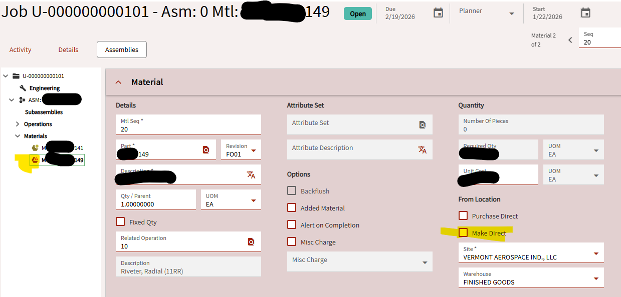Click the ASM assembly node icon
The height and width of the screenshot is (297, 621).
pyautogui.click(x=22, y=100)
